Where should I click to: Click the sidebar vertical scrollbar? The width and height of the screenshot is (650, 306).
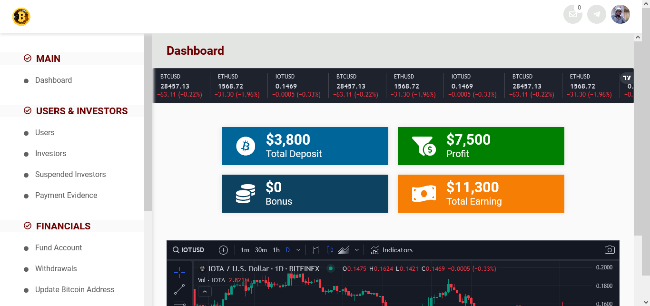[148, 123]
